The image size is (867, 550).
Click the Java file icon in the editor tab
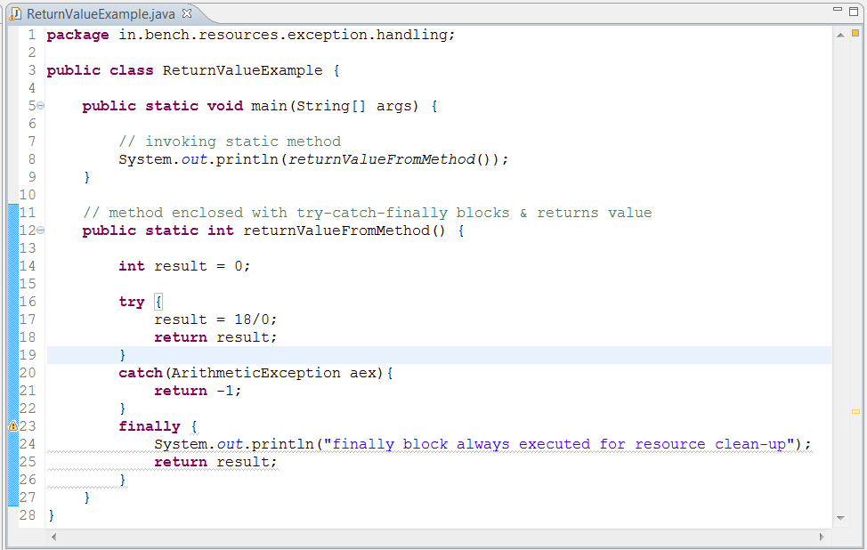16,14
